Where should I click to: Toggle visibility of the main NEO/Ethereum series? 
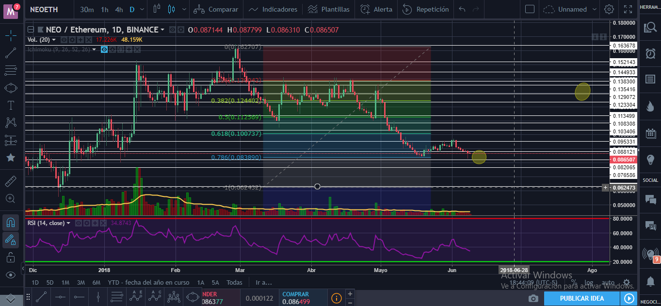172,30
